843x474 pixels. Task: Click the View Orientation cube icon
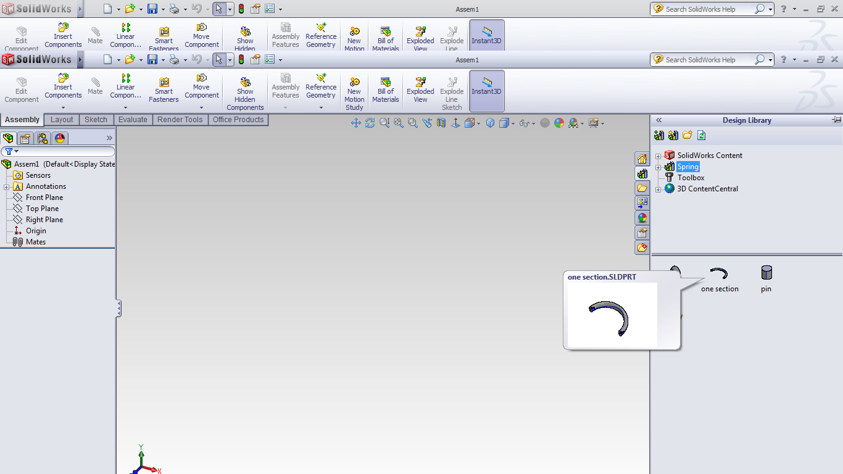coord(469,123)
